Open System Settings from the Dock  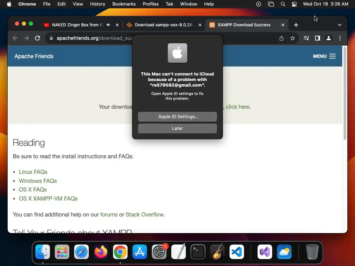pos(159,252)
